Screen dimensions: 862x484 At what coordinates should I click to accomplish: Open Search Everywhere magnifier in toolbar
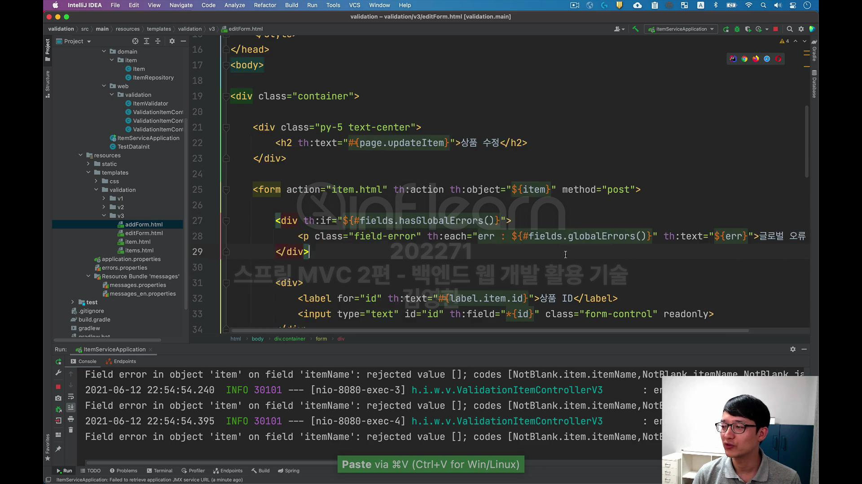(790, 29)
